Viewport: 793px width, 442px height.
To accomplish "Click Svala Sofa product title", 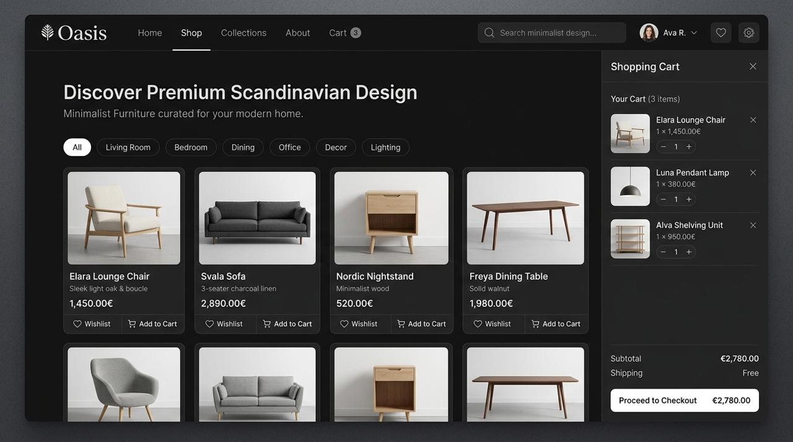I will (223, 276).
